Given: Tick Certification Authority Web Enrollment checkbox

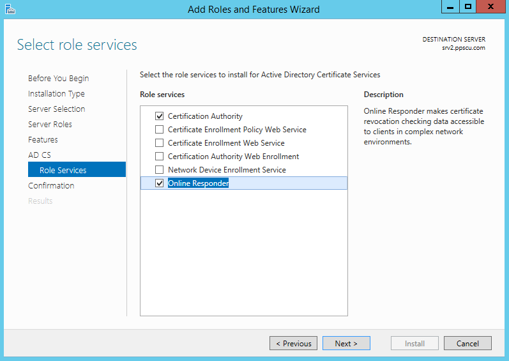Looking at the screenshot, I should click(x=159, y=156).
